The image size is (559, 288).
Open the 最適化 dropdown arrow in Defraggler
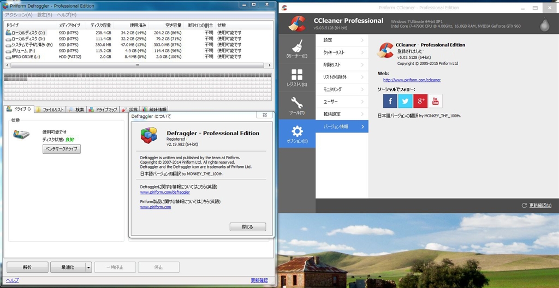pyautogui.click(x=89, y=267)
